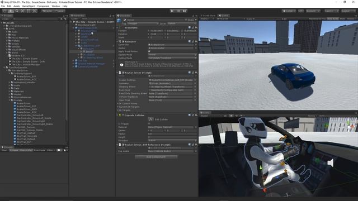Open the Animator Culling Mode dropdown

172,58
